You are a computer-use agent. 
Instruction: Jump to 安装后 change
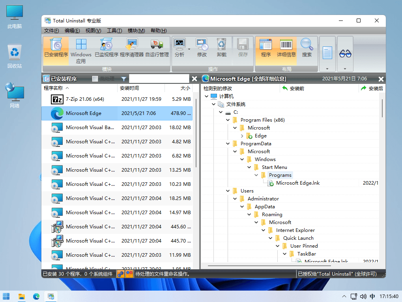point(372,88)
